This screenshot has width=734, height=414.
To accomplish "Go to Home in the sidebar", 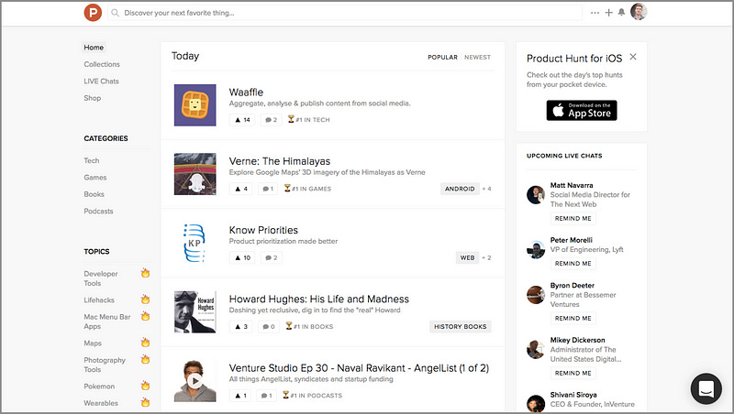I will (x=94, y=48).
